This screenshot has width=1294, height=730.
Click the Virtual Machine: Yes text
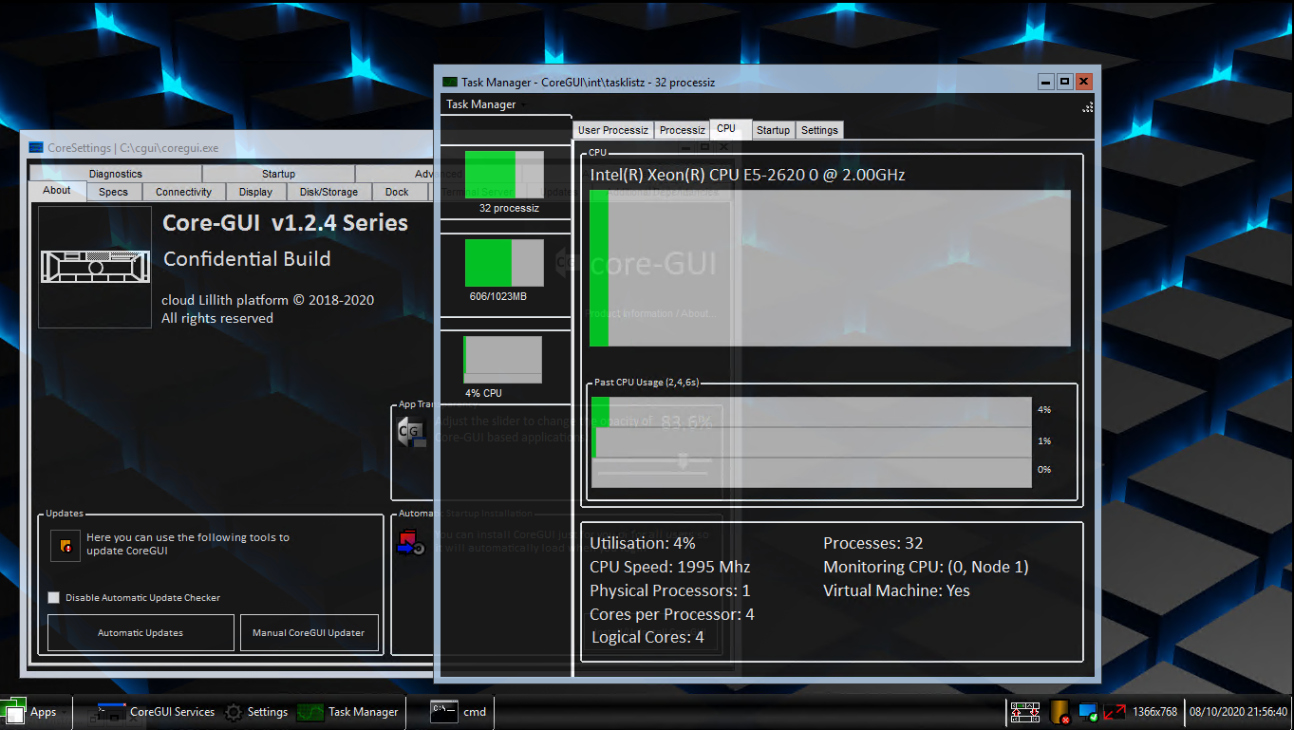[896, 590]
